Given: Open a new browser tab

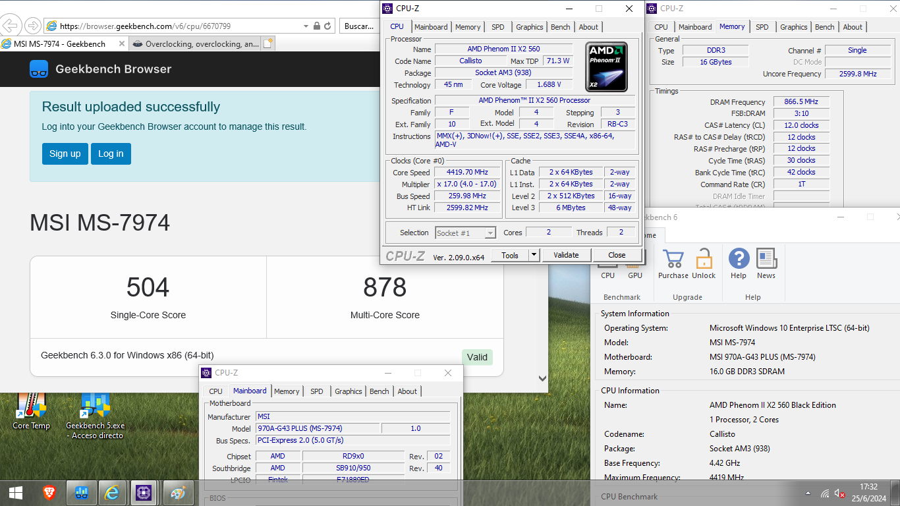Looking at the screenshot, I should (x=267, y=44).
